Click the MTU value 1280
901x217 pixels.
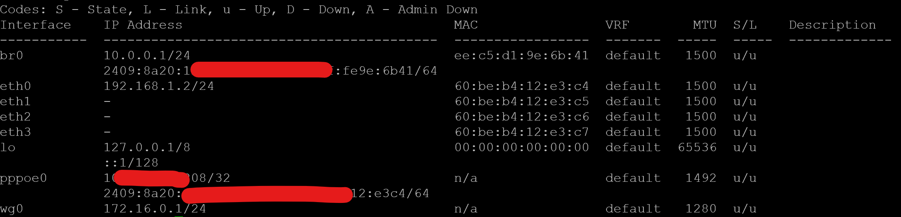pos(701,209)
